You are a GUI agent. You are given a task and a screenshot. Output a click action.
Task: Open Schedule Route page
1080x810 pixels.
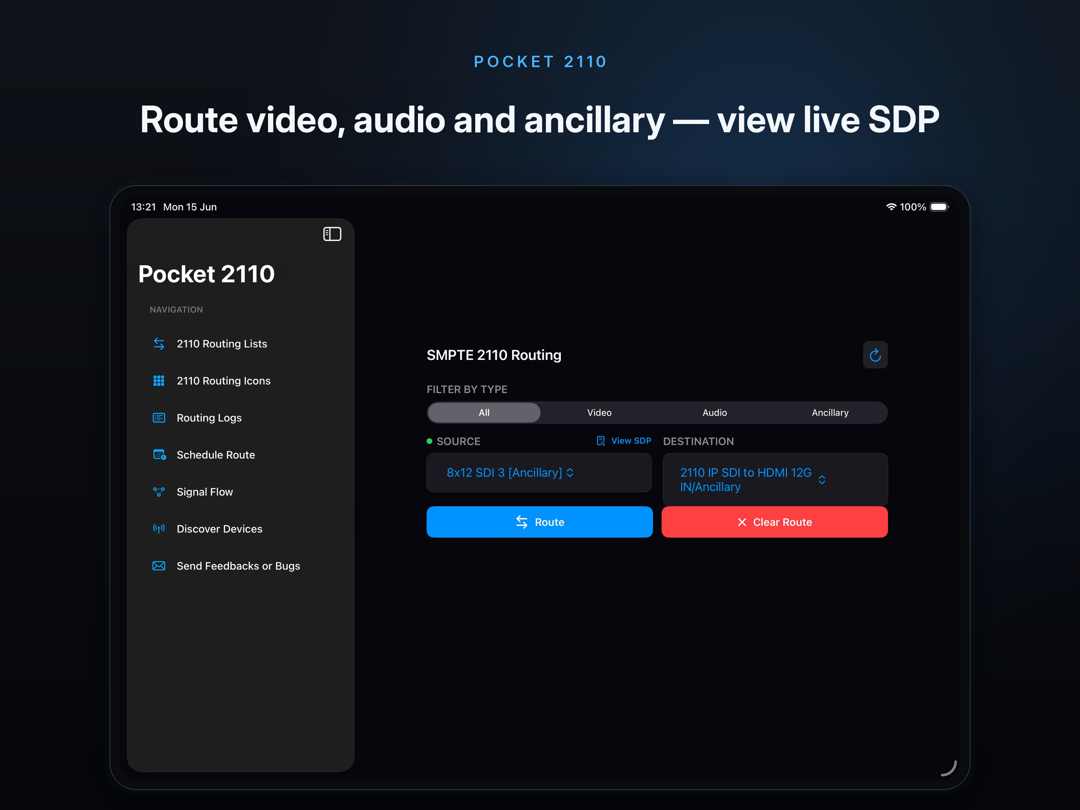point(241,454)
